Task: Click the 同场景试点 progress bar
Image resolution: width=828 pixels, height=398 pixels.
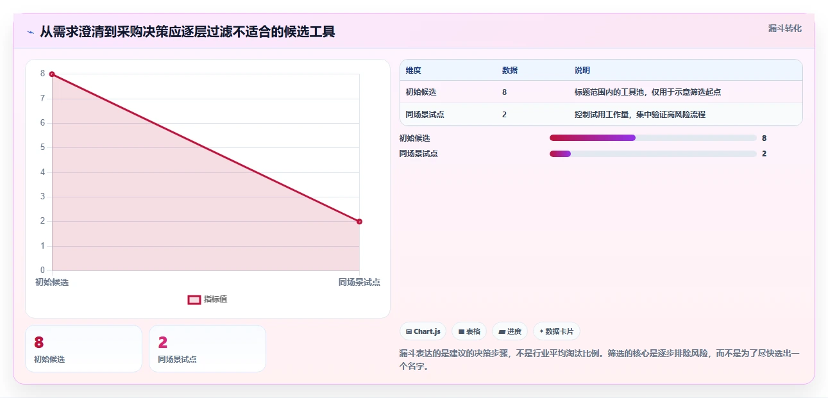Action: point(653,154)
